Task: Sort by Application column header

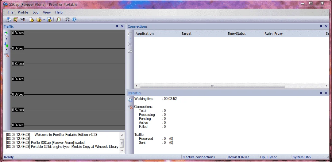Action: coord(157,34)
